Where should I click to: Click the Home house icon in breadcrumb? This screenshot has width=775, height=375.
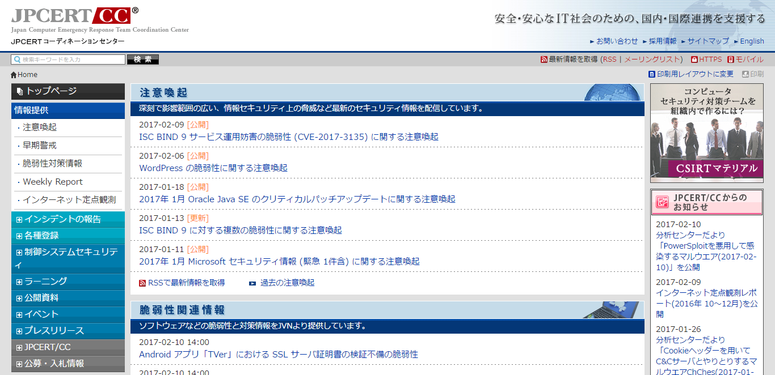(14, 75)
